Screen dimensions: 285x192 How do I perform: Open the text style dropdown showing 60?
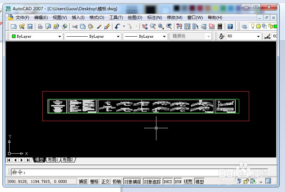pyautogui.click(x=258, y=36)
